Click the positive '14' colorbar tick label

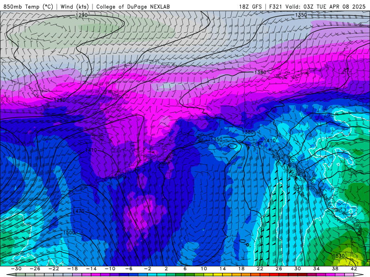tap(222, 269)
